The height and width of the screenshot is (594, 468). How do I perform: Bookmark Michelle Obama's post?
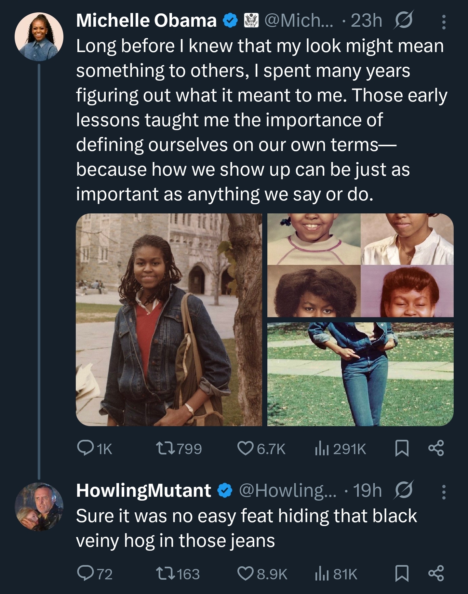click(401, 449)
